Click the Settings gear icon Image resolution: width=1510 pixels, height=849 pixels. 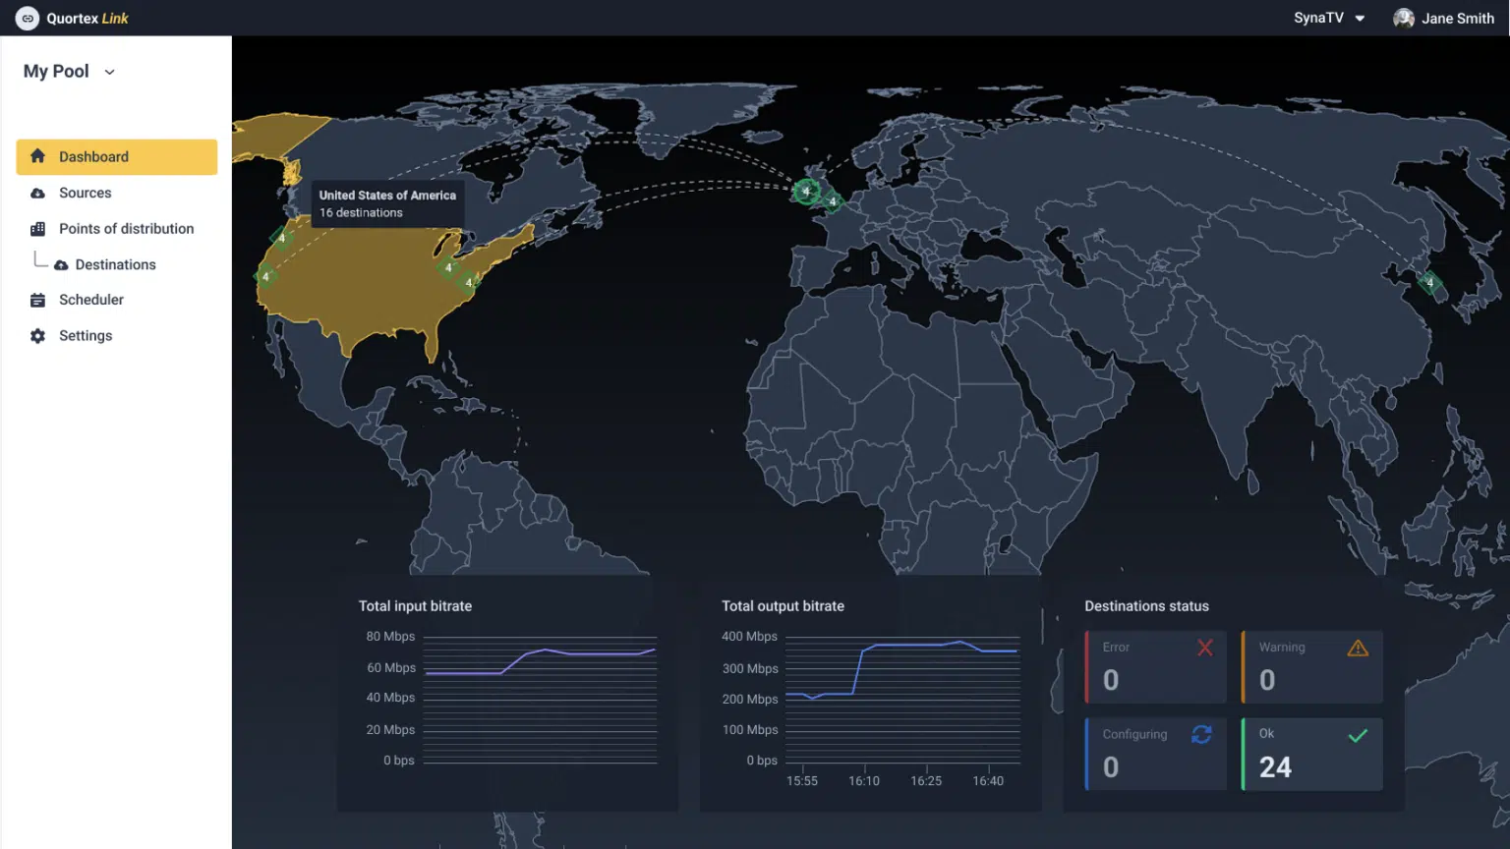(38, 336)
